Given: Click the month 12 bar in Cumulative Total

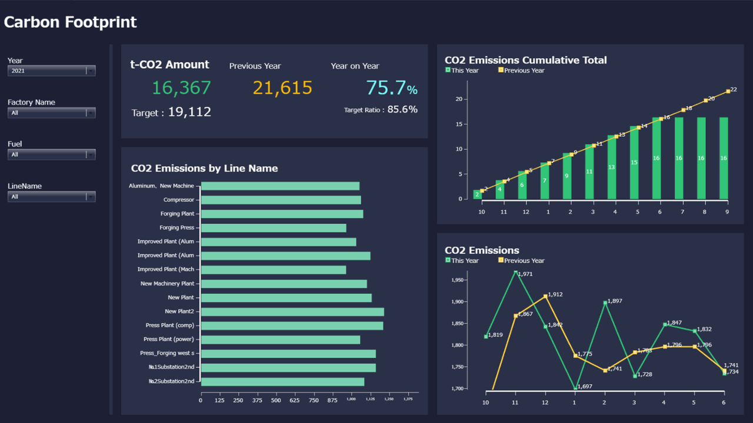Looking at the screenshot, I should click(x=522, y=185).
